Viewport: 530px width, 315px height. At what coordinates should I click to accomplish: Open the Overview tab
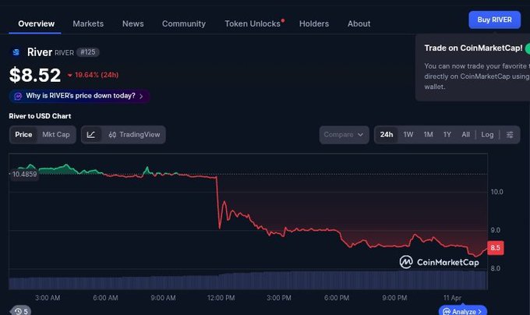pos(36,23)
